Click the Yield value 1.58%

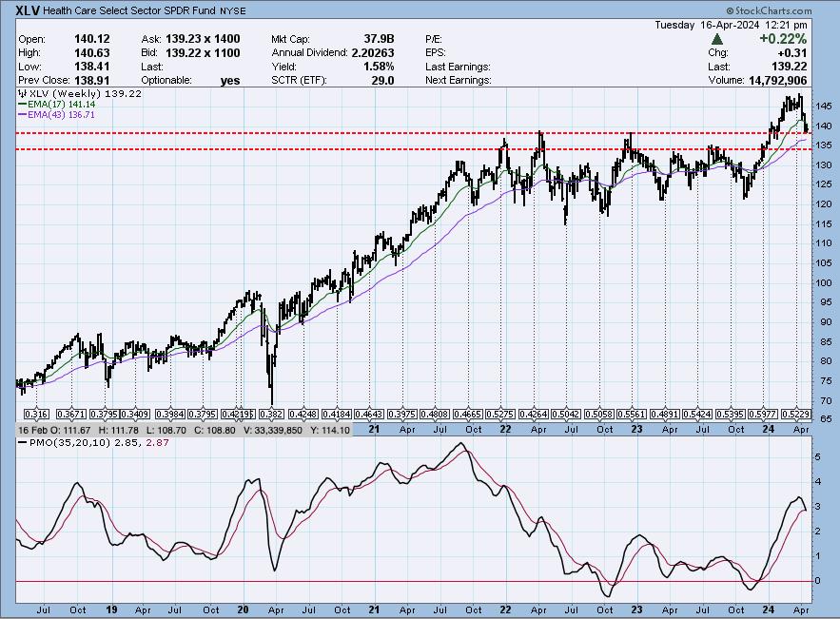(x=379, y=67)
